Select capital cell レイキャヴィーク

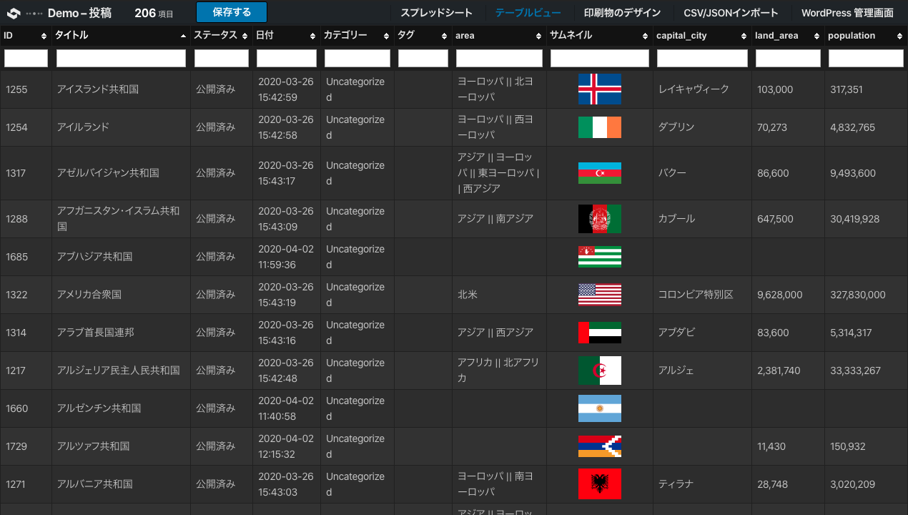(694, 89)
